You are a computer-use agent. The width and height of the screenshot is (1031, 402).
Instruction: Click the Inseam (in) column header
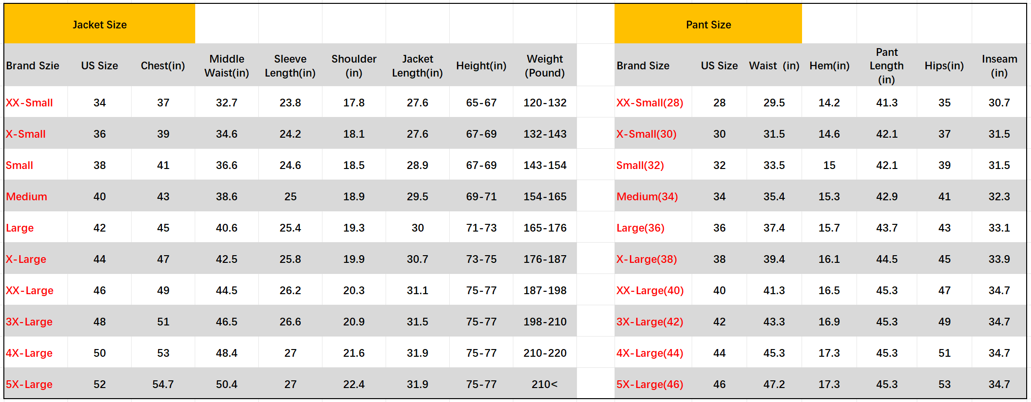pyautogui.click(x=999, y=65)
